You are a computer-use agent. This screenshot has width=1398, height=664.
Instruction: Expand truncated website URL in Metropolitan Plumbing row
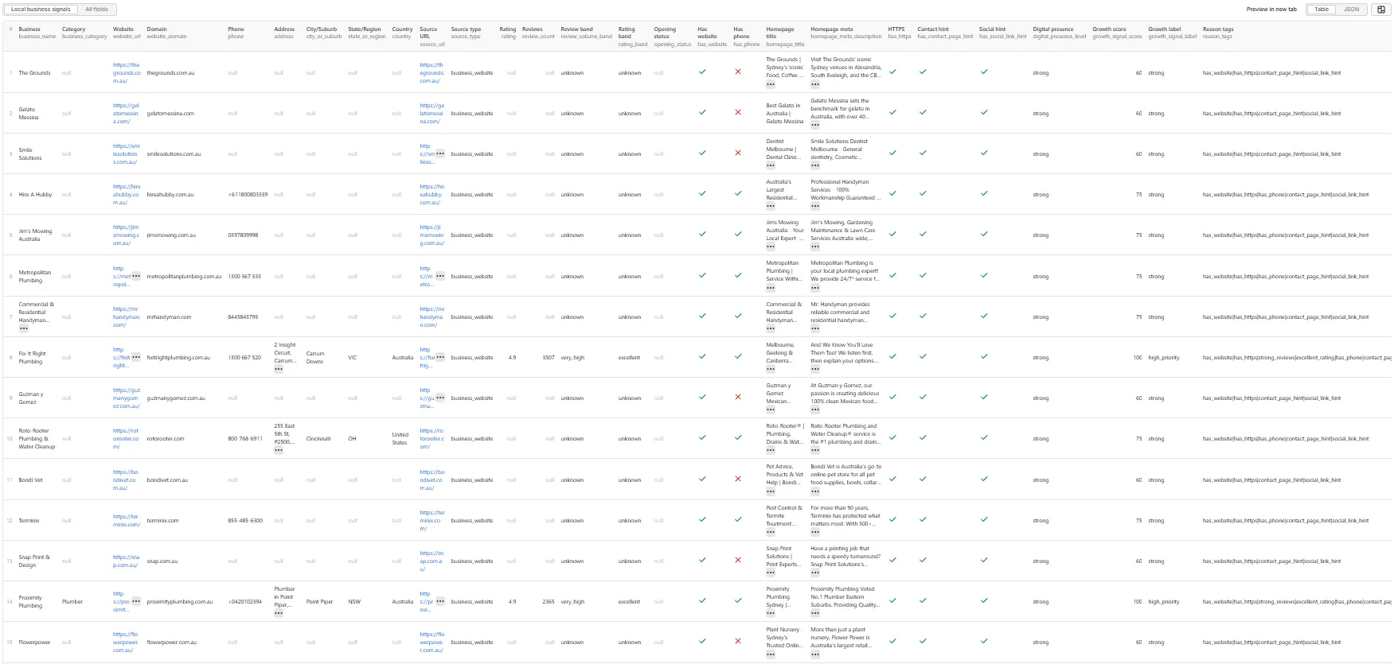[136, 276]
